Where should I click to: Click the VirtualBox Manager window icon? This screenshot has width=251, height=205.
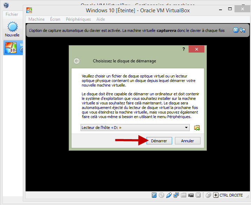pos(6,5)
